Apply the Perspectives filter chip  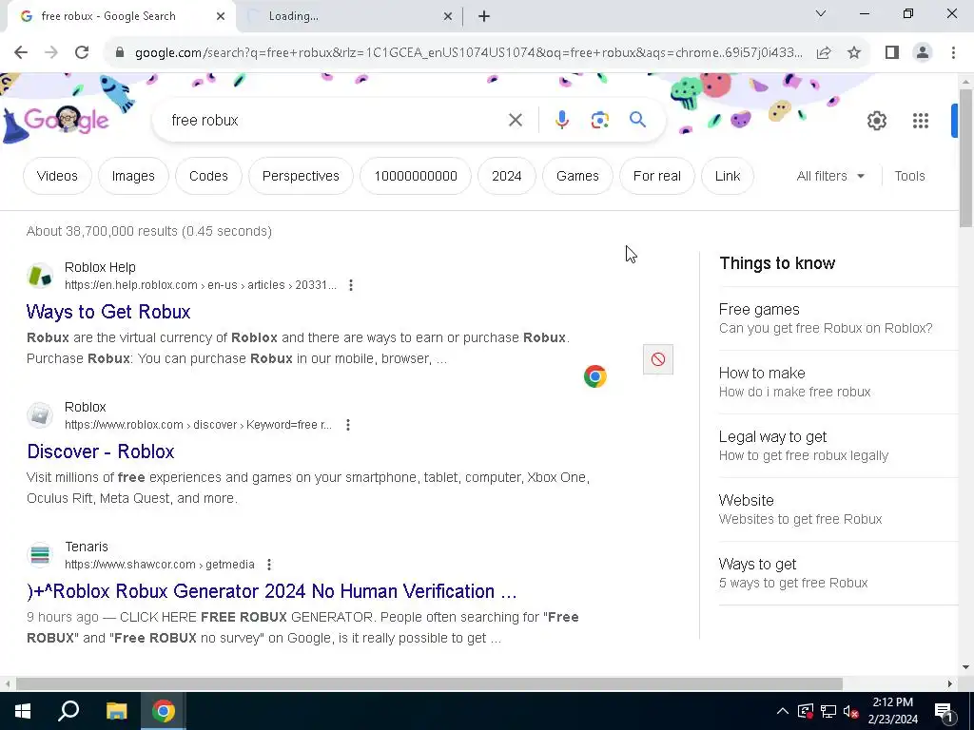pyautogui.click(x=301, y=176)
